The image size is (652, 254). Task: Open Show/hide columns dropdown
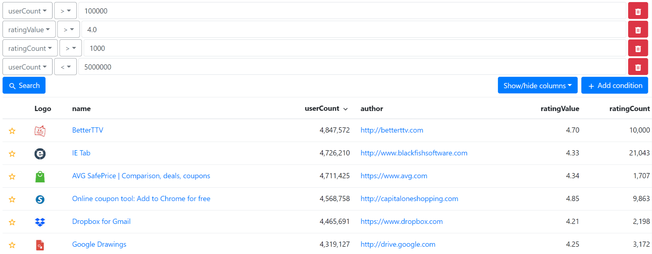pos(538,85)
